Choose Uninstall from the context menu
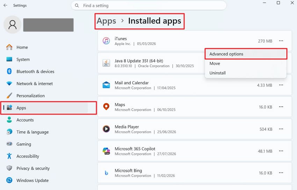Image resolution: width=297 pixels, height=190 pixels. pos(246,73)
